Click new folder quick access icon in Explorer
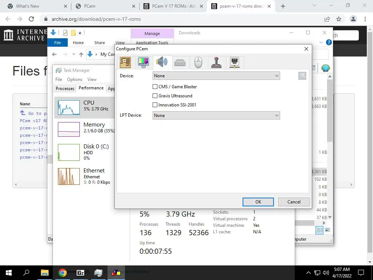This screenshot has height=280, width=373. coord(73,33)
